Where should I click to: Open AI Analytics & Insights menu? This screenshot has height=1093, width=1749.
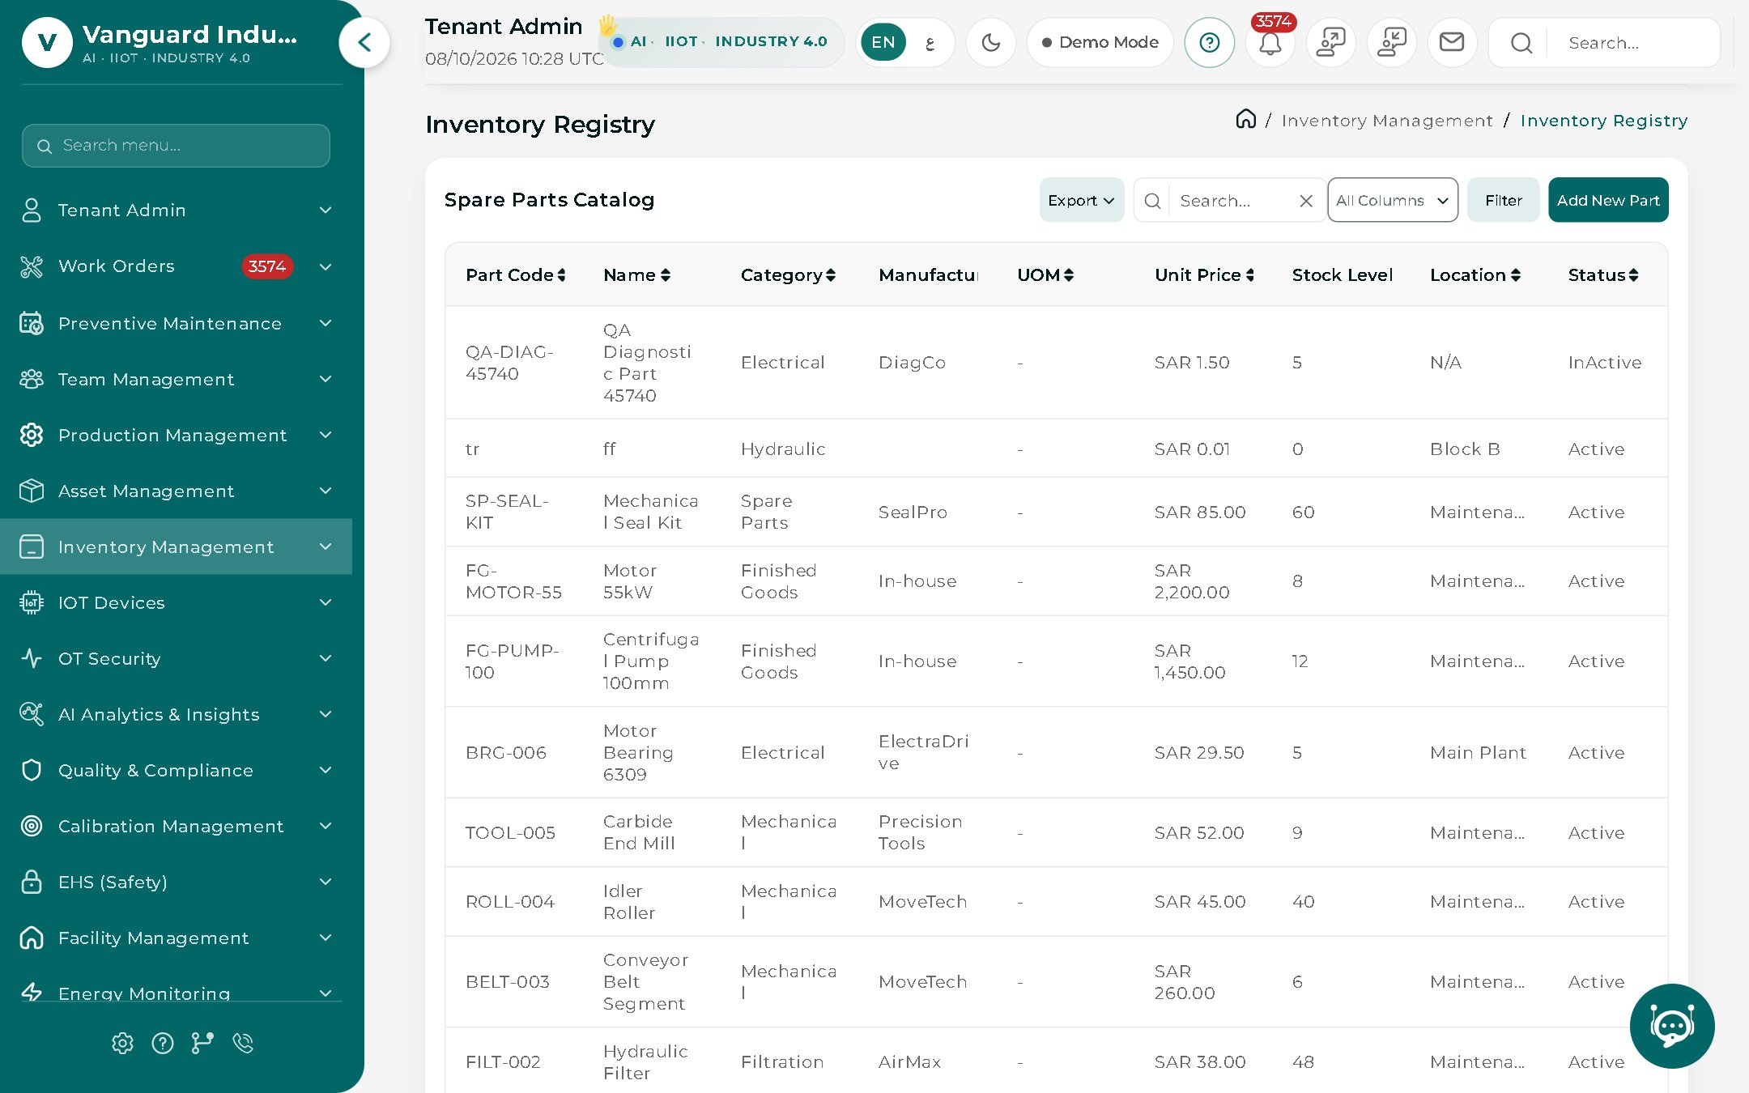(x=176, y=714)
